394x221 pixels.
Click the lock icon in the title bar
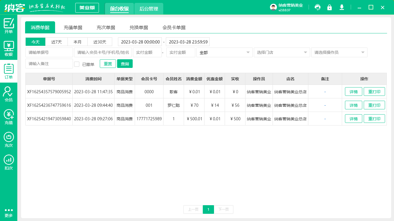click(x=330, y=7)
